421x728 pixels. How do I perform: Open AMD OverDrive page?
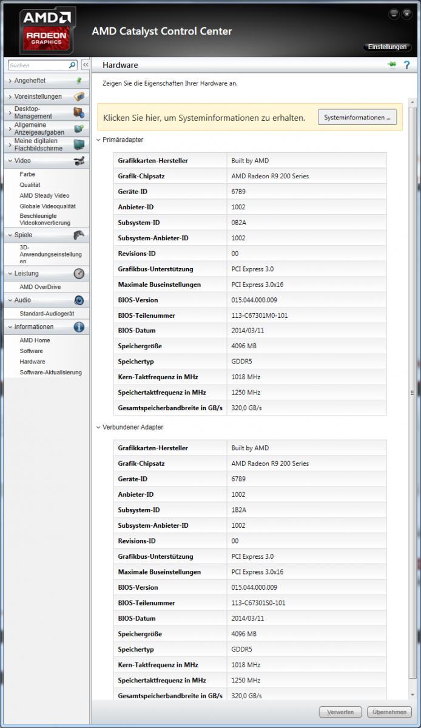40,287
